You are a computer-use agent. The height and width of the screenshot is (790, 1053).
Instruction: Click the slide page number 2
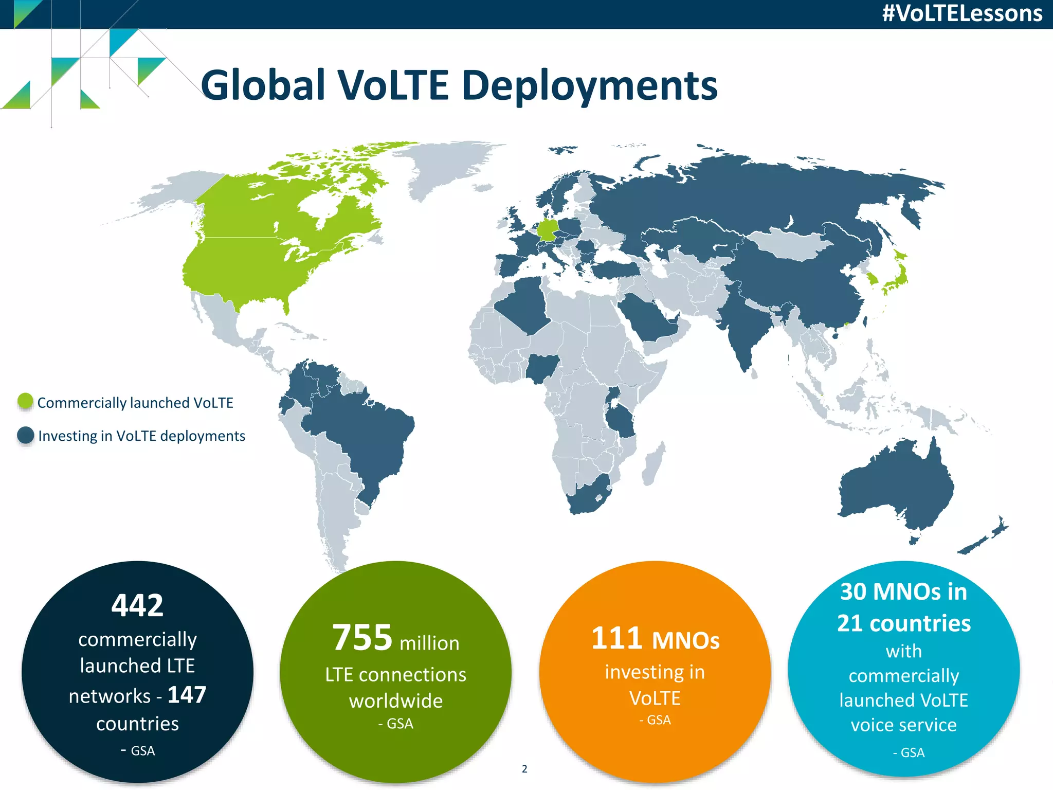point(524,769)
